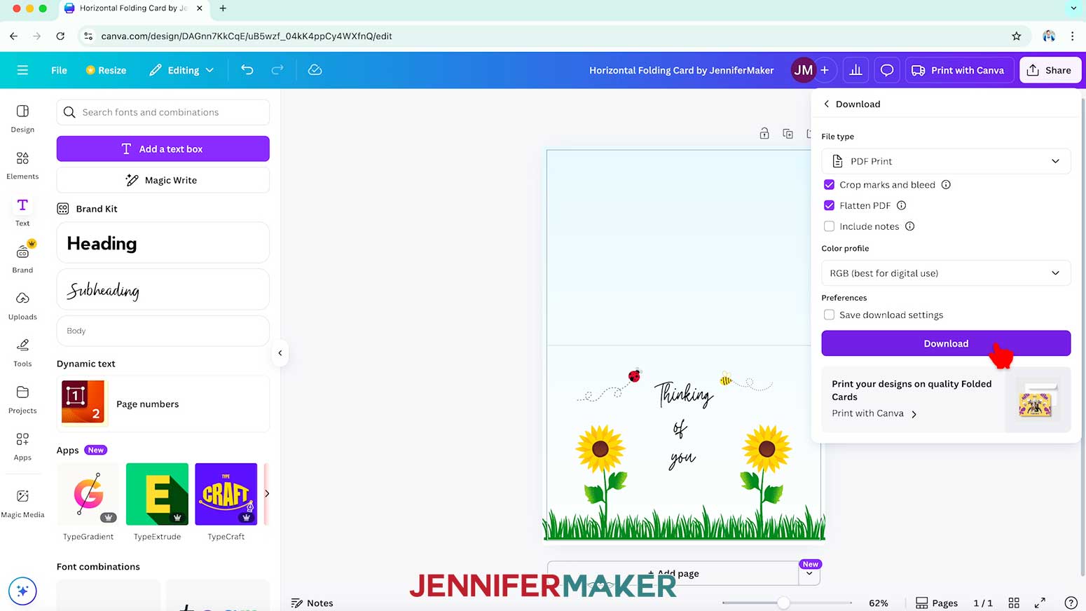The height and width of the screenshot is (611, 1086).
Task: Open the File menu
Action: tap(59, 70)
